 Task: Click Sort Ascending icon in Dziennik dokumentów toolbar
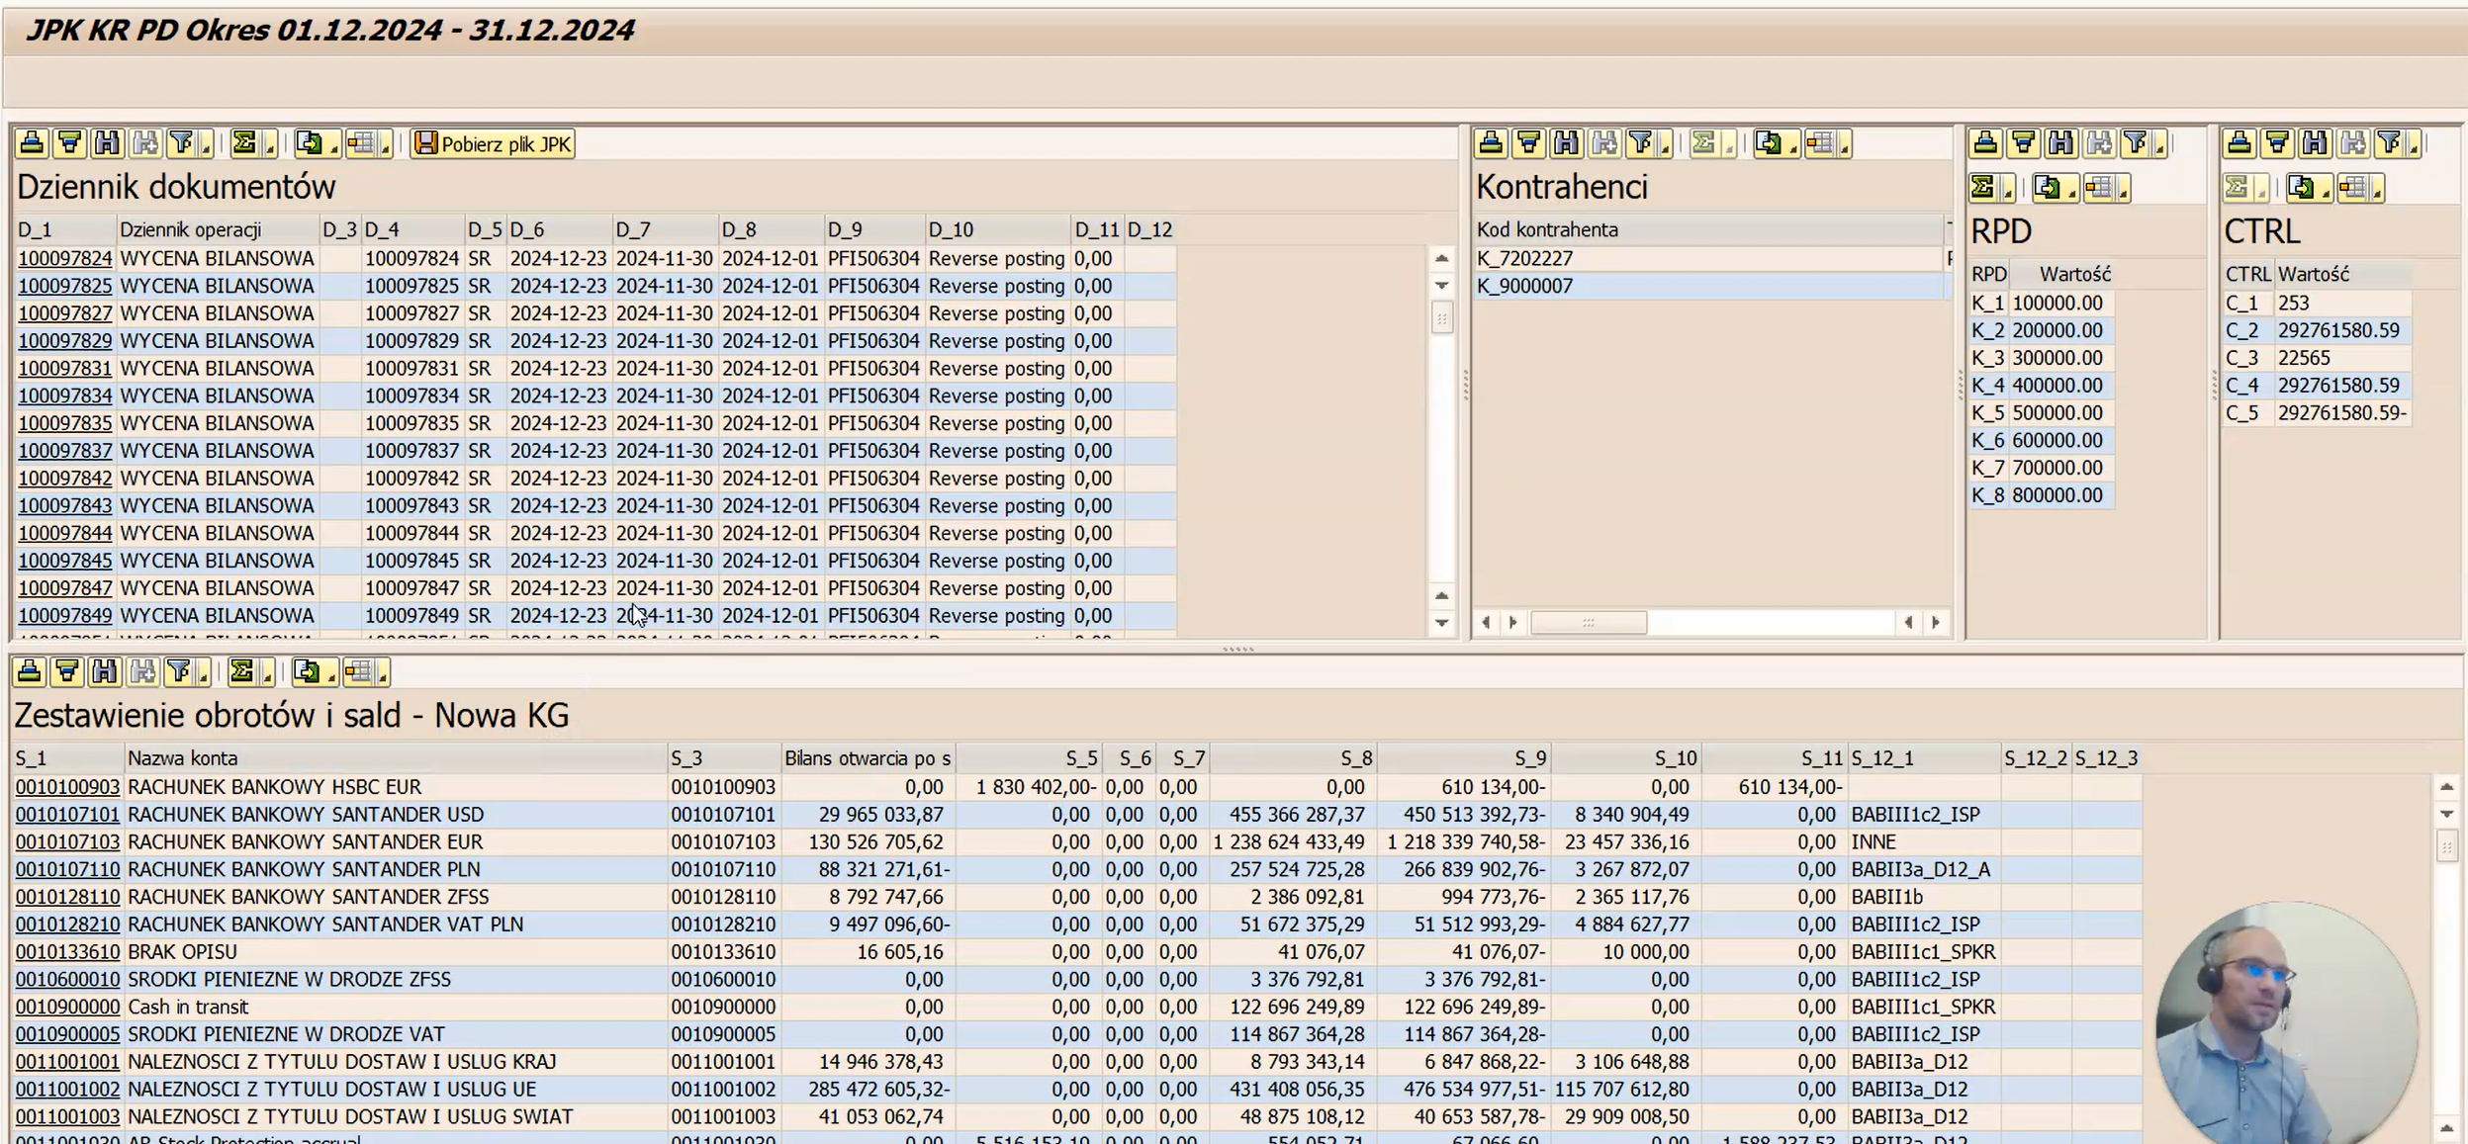point(31,144)
